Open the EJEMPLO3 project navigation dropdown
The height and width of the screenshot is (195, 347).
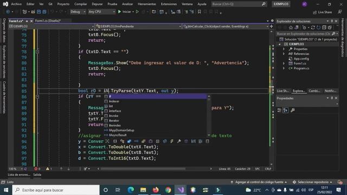pyautogui.click(x=52, y=27)
